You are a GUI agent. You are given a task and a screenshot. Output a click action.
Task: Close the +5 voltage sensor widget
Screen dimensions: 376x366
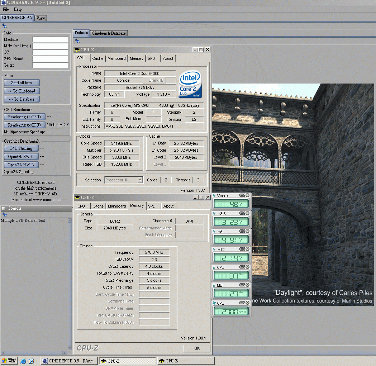(x=247, y=231)
